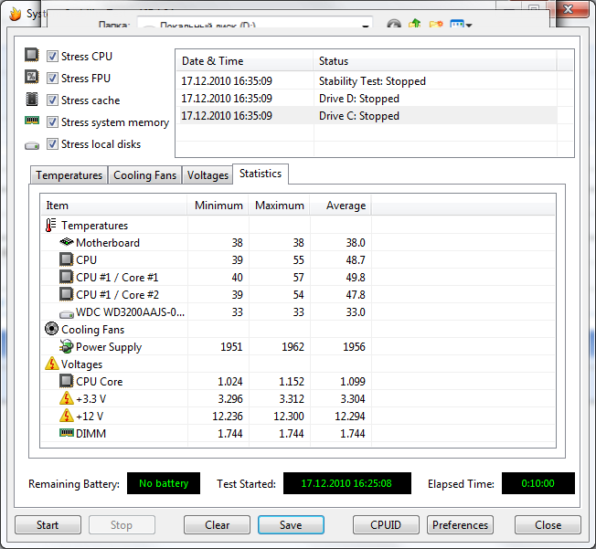Select the Power Supply fan row

point(207,346)
